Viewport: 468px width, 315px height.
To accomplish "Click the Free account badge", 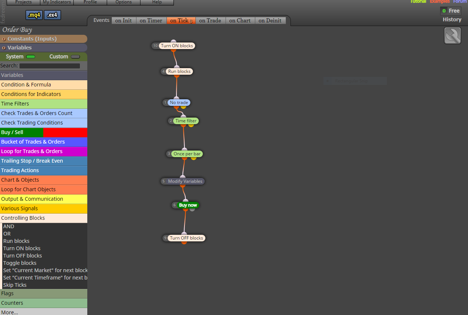I will click(451, 11).
